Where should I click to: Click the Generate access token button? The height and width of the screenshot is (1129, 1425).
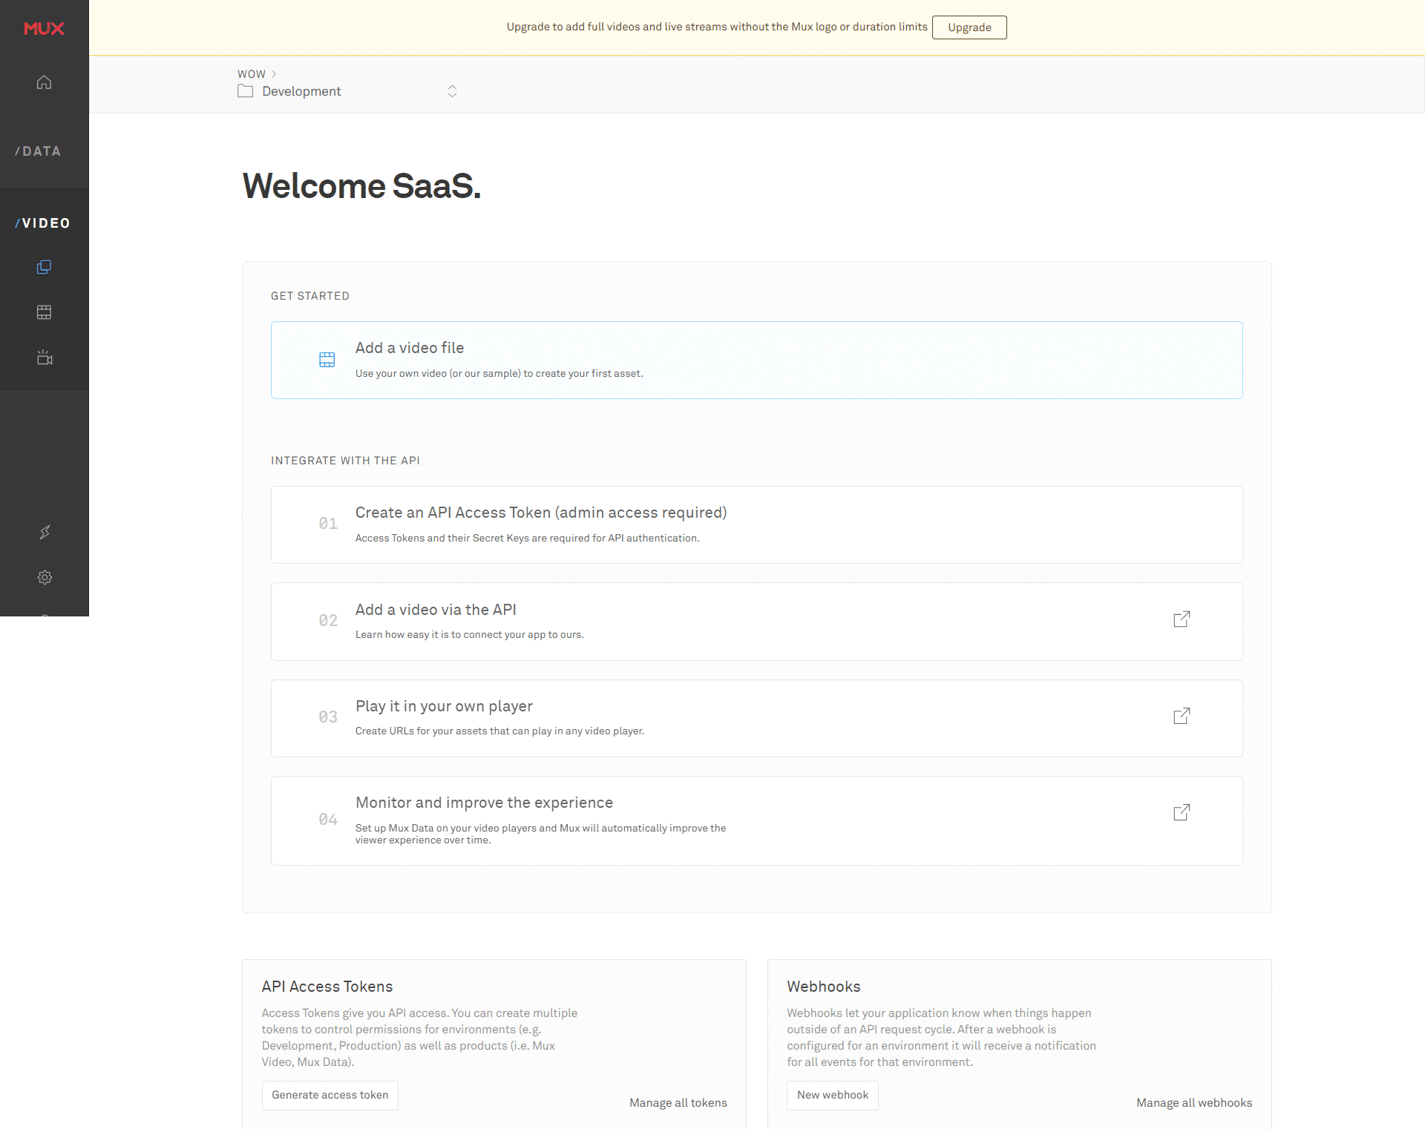point(330,1094)
